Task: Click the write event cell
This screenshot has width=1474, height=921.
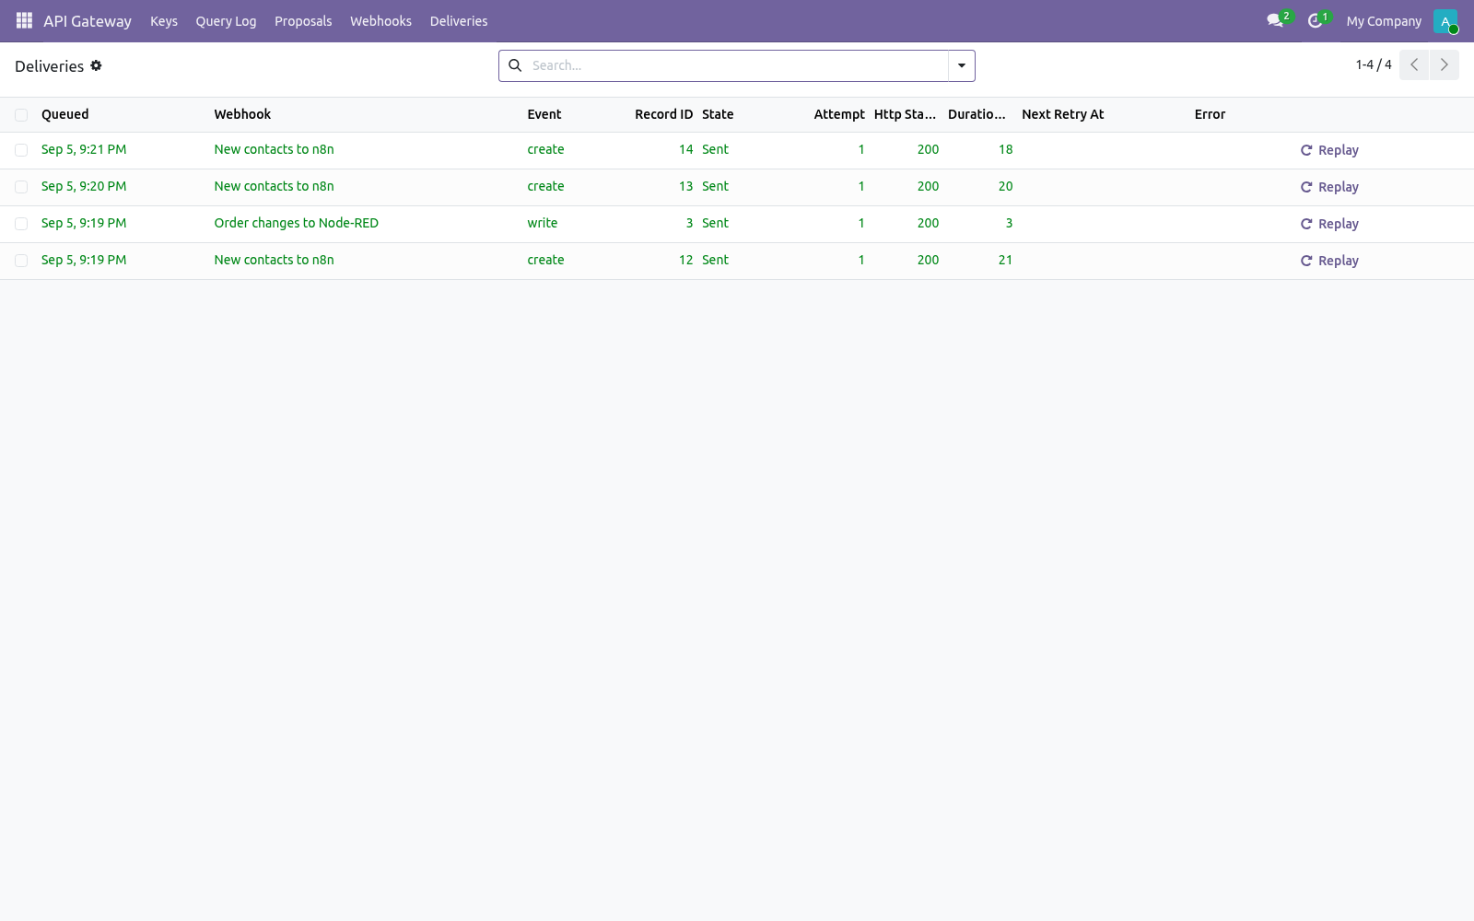Action: (x=543, y=223)
